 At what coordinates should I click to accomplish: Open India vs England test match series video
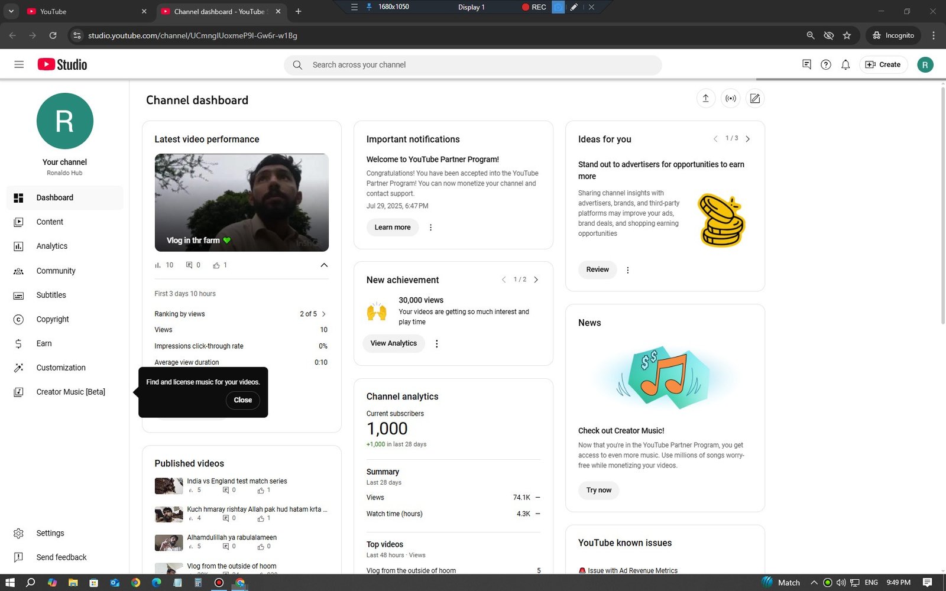click(x=237, y=481)
